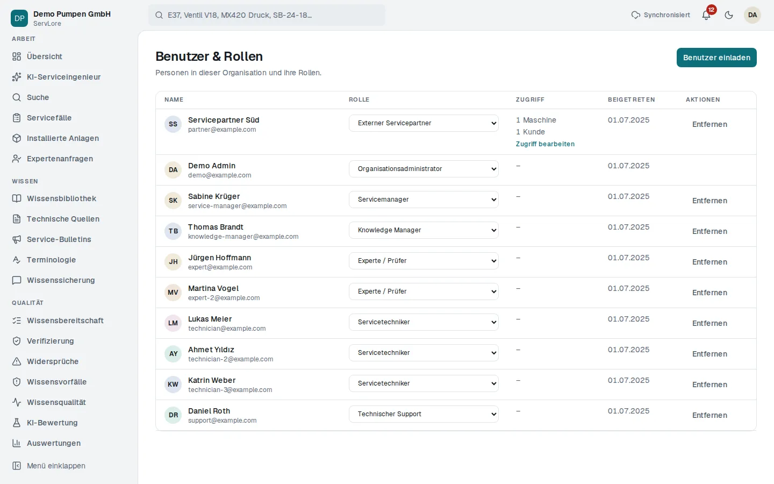The height and width of the screenshot is (484, 774).
Task: Open role dropdown for Demo Admin
Action: click(x=424, y=169)
